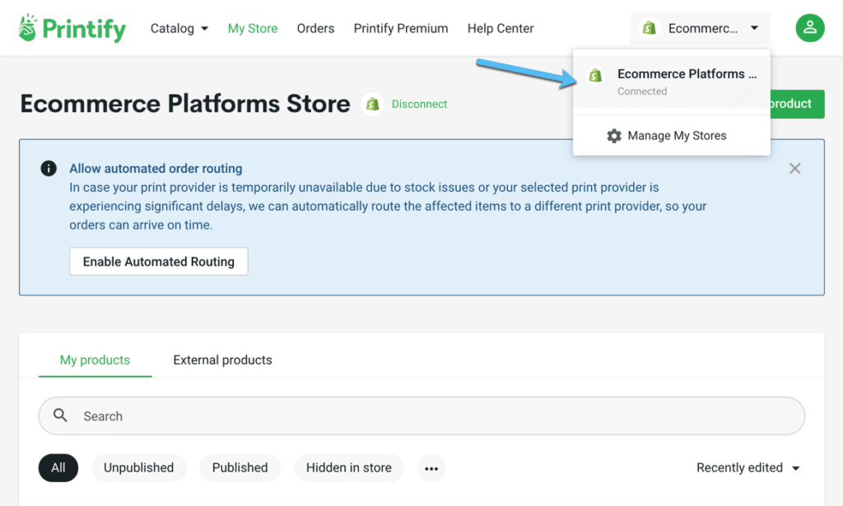Filter by Published products
The image size is (843, 506).
(x=240, y=468)
